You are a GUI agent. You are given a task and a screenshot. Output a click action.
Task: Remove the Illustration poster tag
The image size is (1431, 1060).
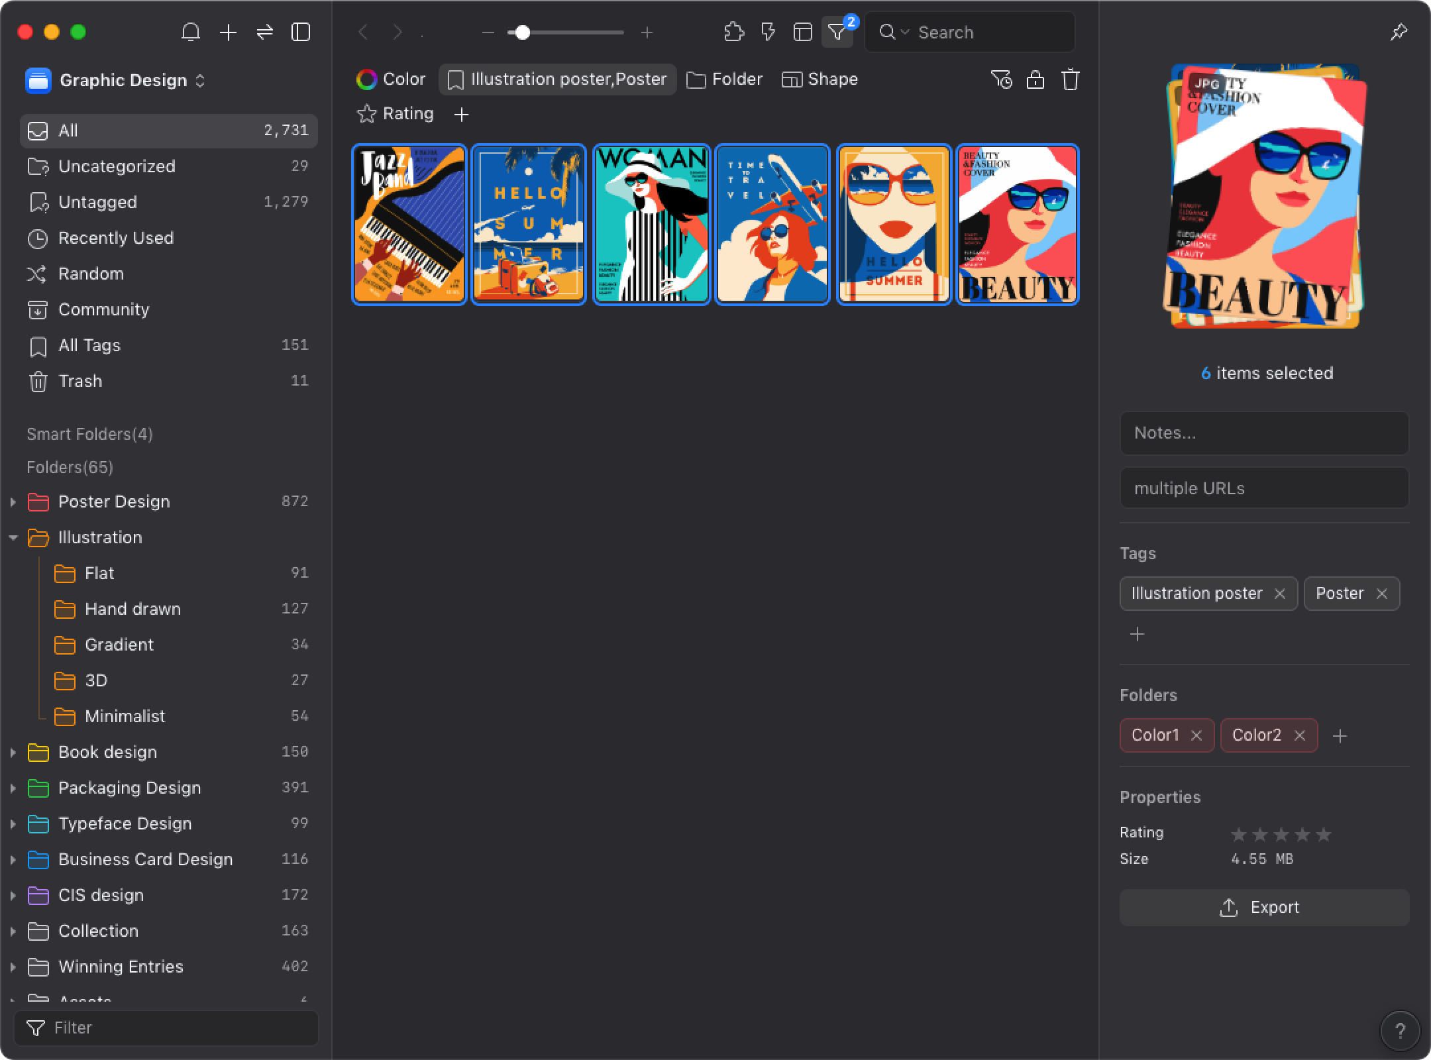pyautogui.click(x=1281, y=594)
